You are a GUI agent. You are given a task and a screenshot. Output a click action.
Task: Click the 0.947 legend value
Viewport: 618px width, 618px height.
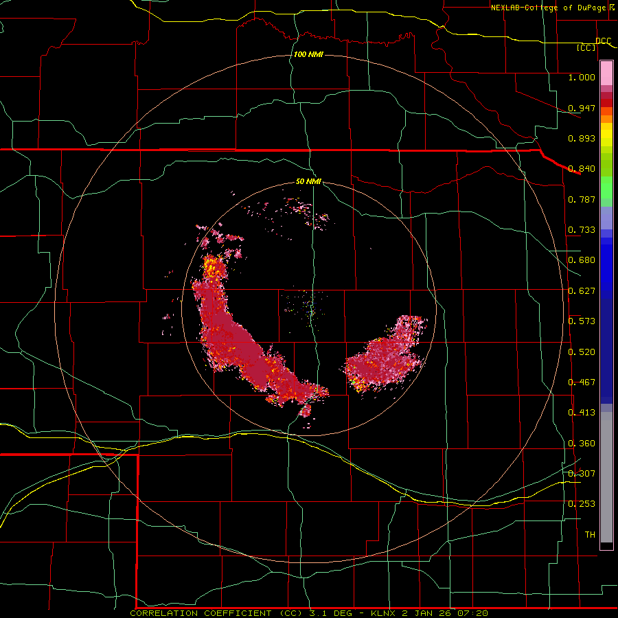pyautogui.click(x=582, y=108)
